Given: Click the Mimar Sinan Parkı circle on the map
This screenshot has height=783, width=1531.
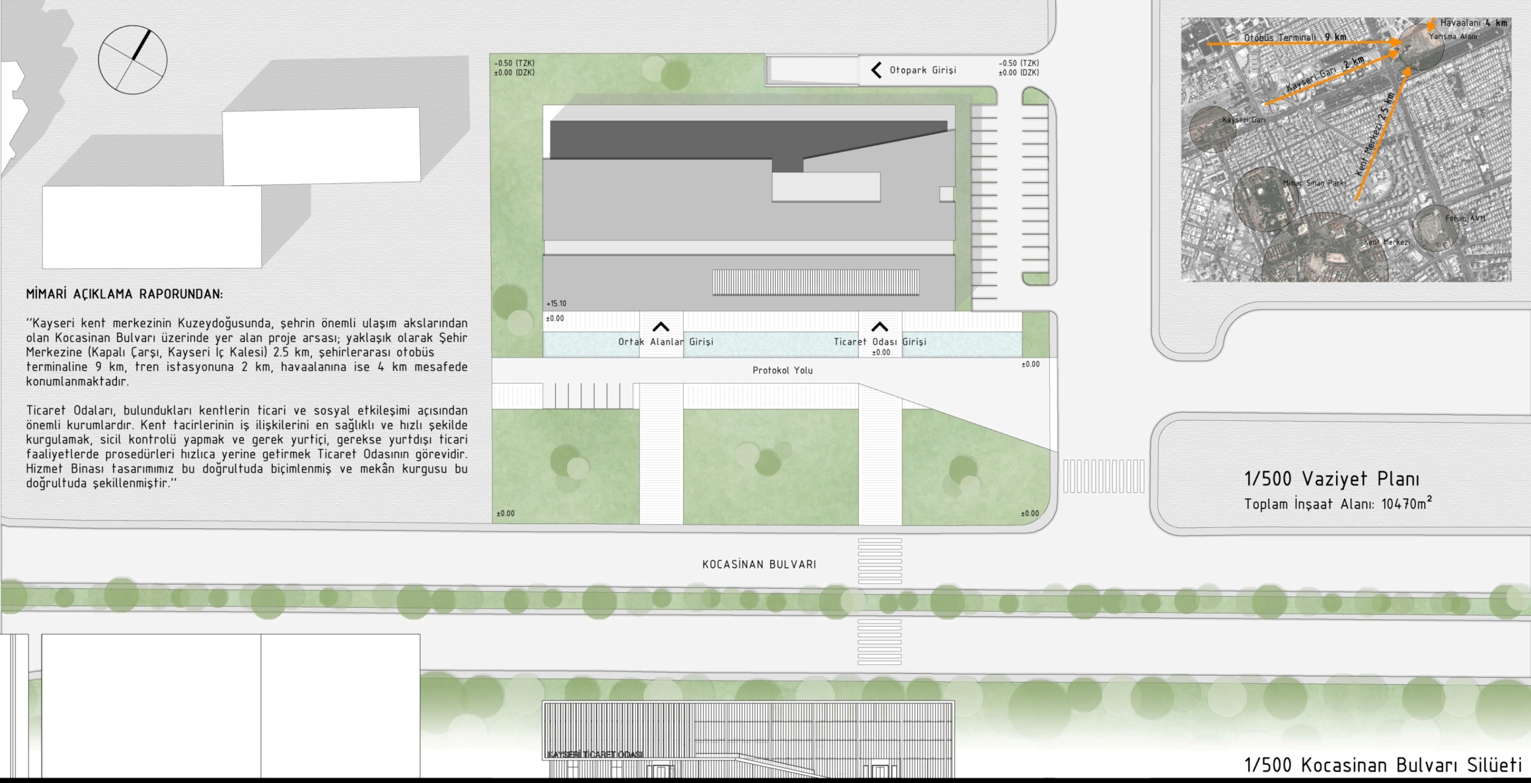Looking at the screenshot, I should (x=1265, y=199).
